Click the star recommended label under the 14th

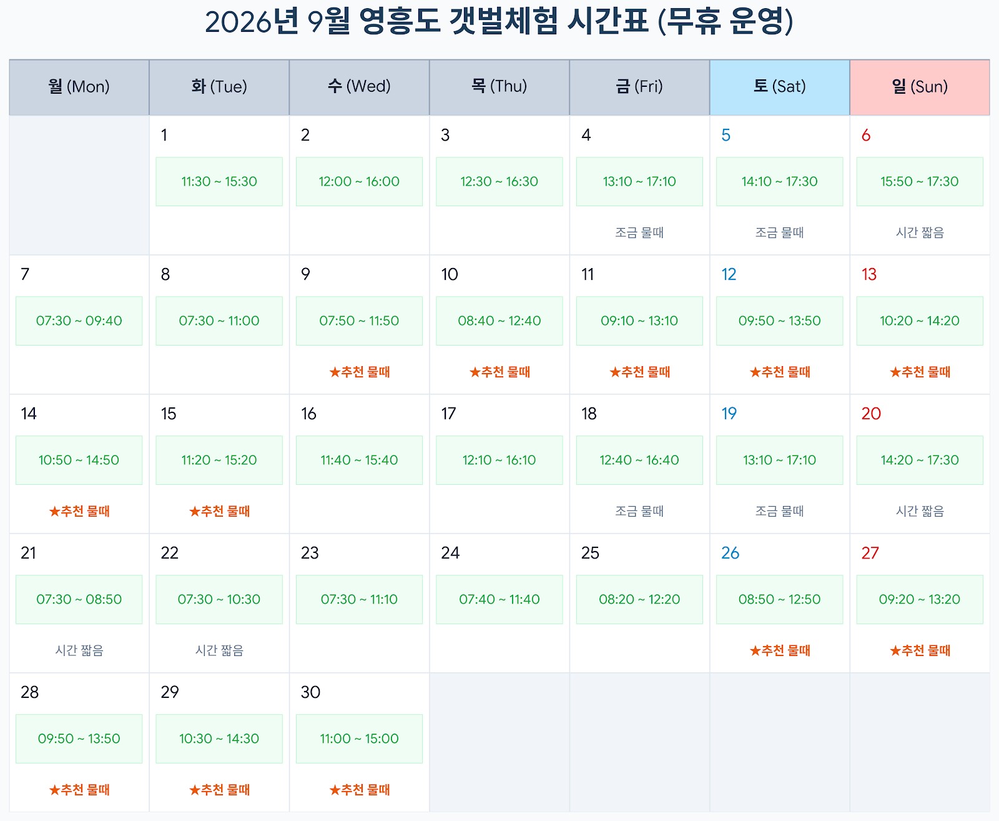pyautogui.click(x=79, y=512)
